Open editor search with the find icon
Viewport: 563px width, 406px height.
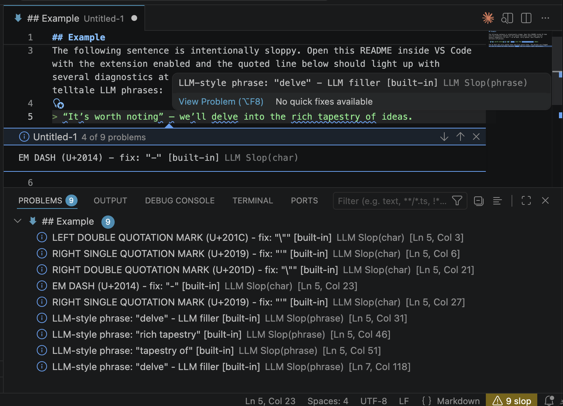(507, 18)
